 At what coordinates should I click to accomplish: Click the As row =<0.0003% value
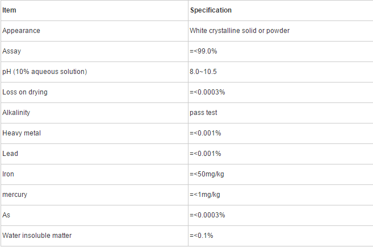click(207, 215)
